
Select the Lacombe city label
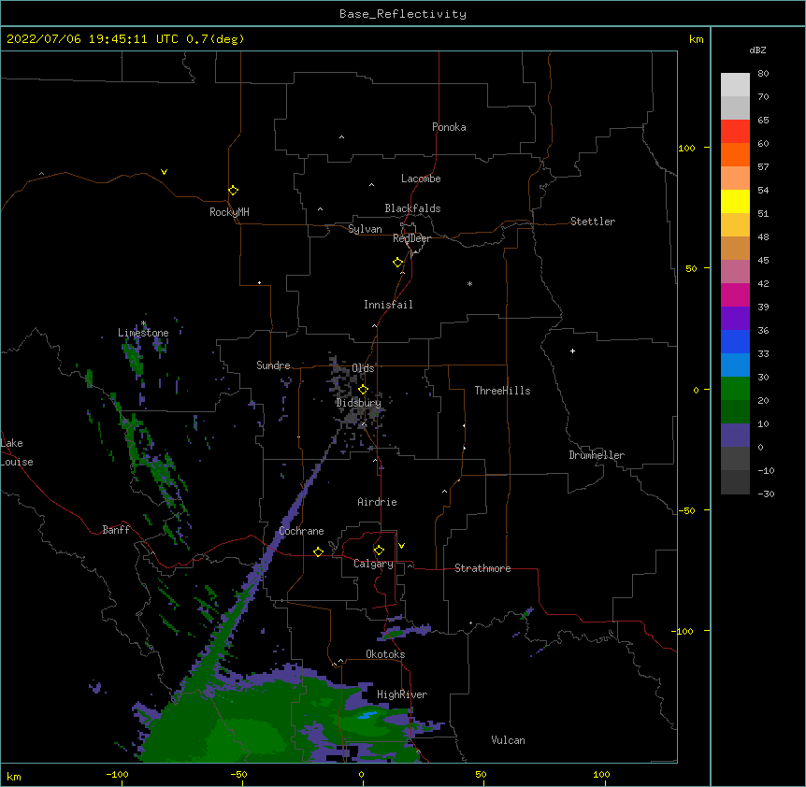click(421, 179)
